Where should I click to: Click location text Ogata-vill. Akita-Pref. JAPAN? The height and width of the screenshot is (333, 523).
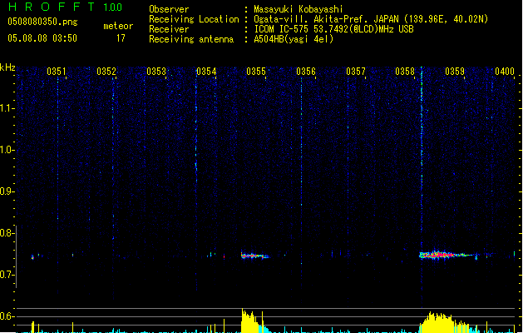tap(326, 19)
